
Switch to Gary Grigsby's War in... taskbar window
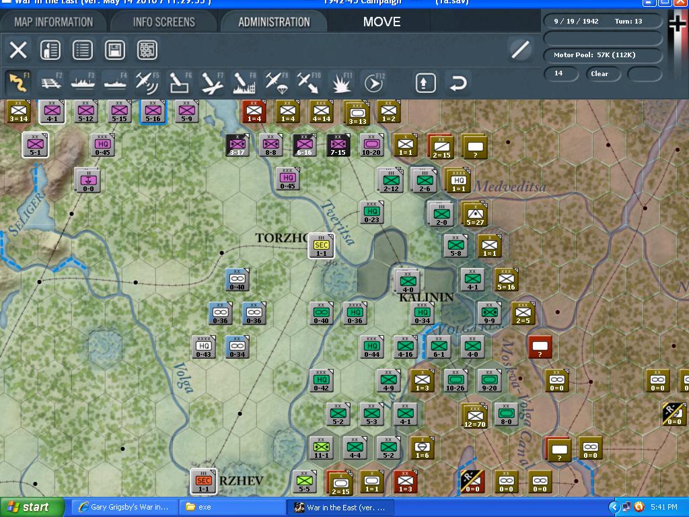124,507
